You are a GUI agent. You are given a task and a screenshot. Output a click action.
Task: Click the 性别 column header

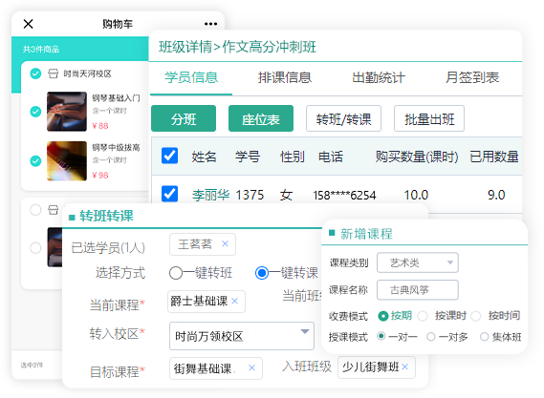click(293, 157)
